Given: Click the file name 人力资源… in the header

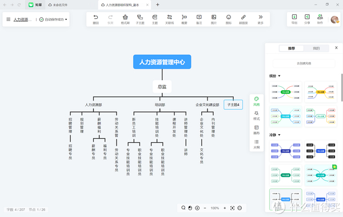Looking at the screenshot, I should tap(22, 19).
